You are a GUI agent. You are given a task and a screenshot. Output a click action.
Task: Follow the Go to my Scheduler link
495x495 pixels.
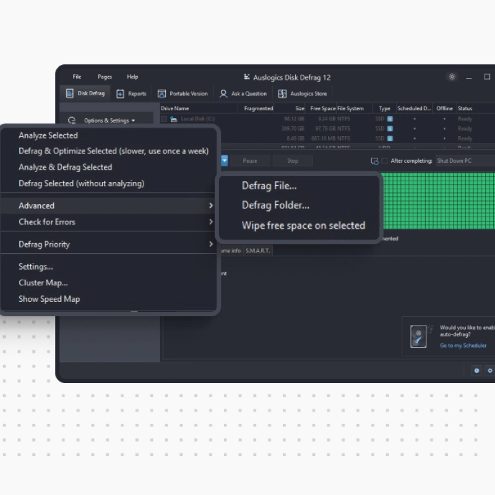(x=463, y=346)
